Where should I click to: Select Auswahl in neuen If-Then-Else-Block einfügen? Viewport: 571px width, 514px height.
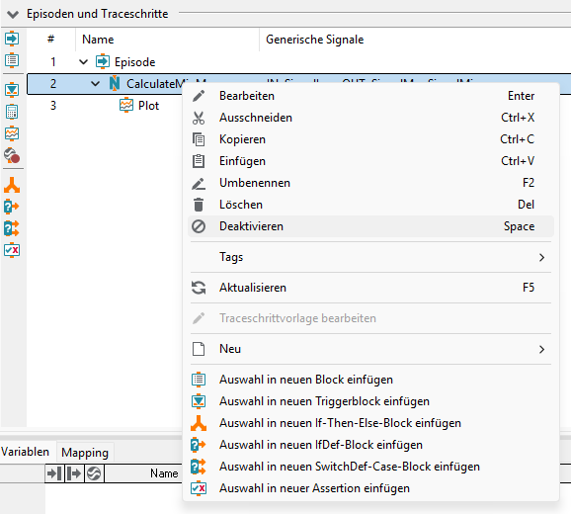[370, 423]
